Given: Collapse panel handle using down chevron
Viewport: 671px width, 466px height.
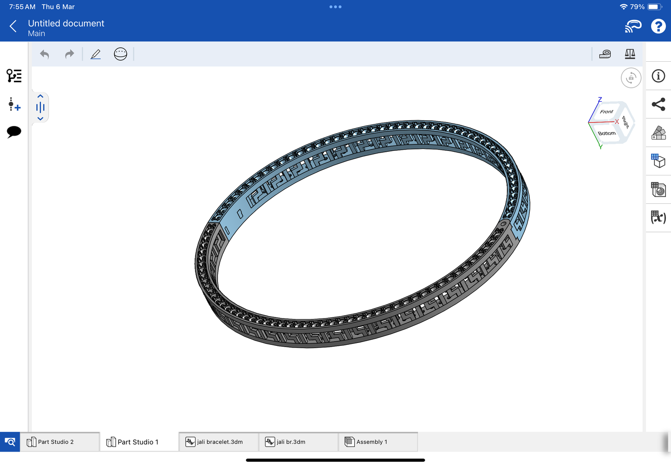Looking at the screenshot, I should click(40, 119).
